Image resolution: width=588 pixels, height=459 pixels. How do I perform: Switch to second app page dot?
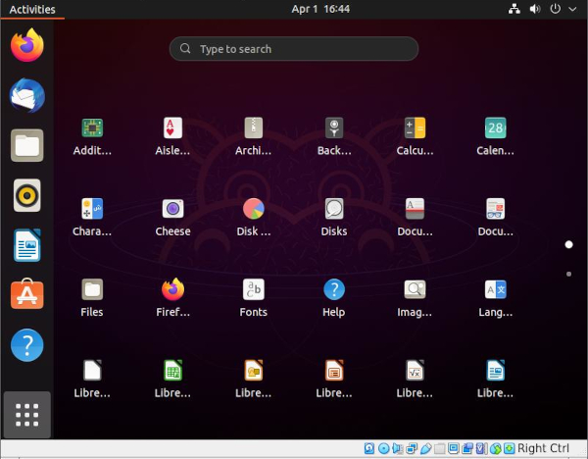(x=568, y=274)
